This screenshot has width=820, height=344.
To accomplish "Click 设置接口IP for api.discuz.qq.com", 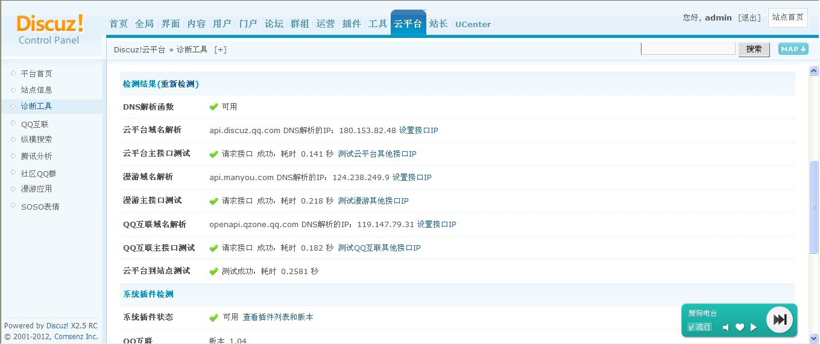I will 418,130.
